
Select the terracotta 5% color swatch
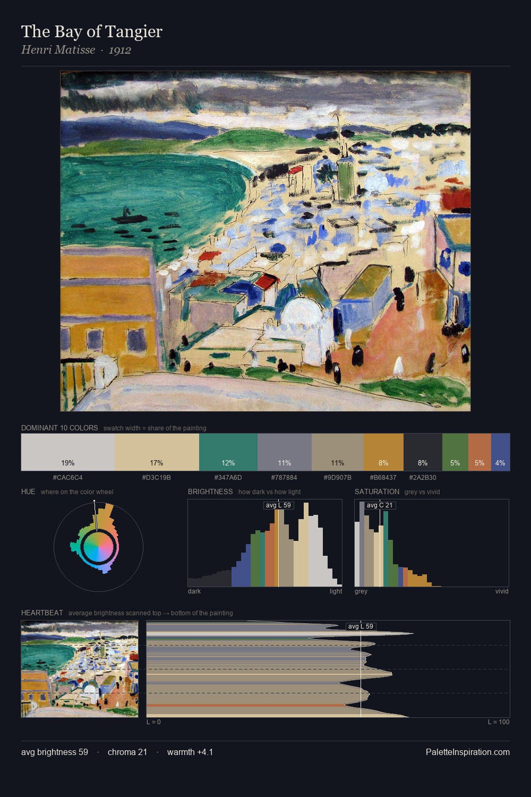click(x=479, y=452)
